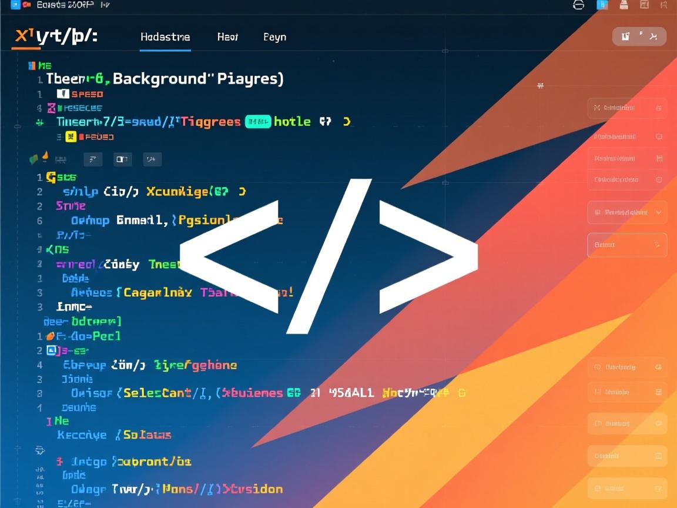Expand the right panel dropdown with chevron arrow

[x=627, y=212]
